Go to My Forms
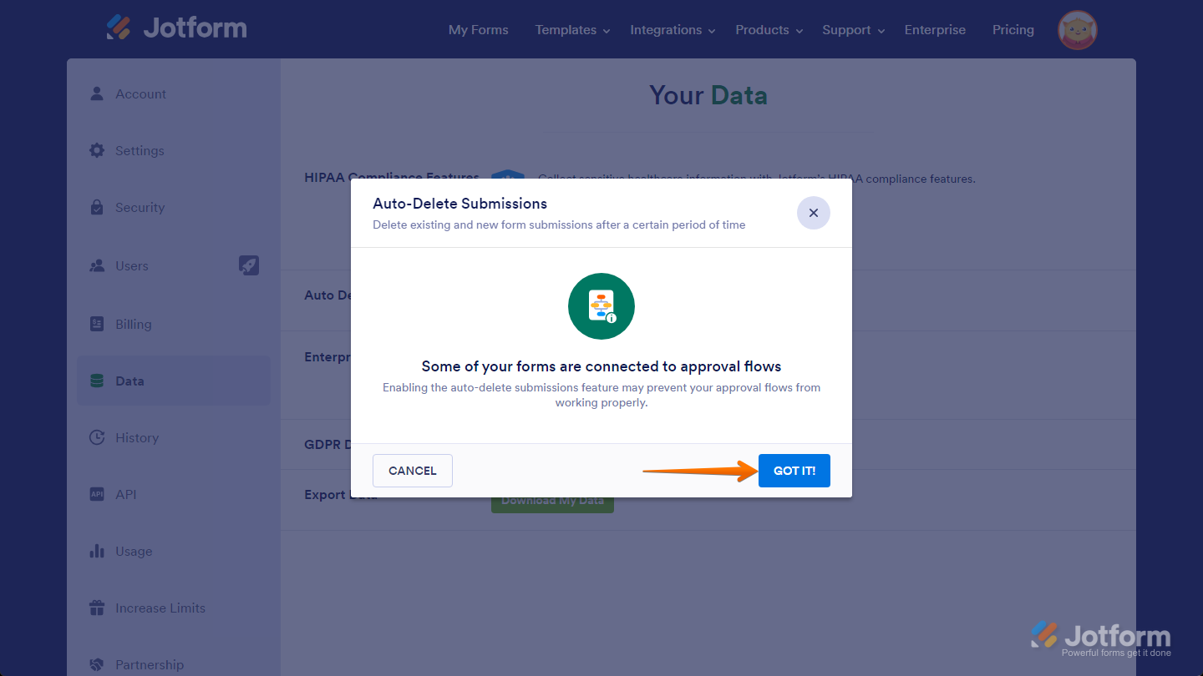Image resolution: width=1203 pixels, height=676 pixels. pos(478,30)
